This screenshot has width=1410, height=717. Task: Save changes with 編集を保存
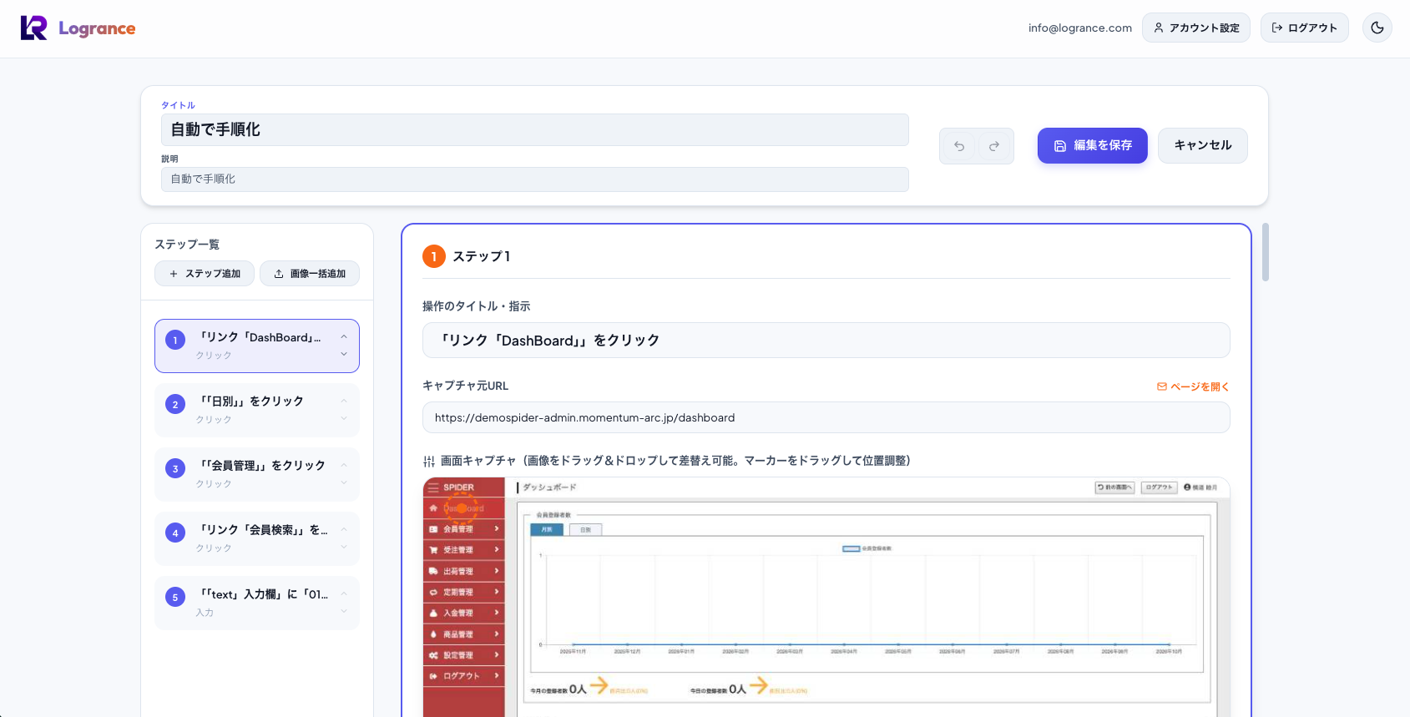(1093, 145)
